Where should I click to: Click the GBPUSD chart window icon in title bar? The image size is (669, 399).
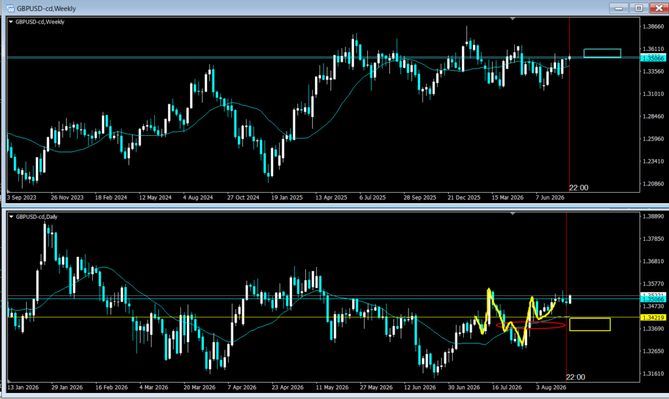point(10,8)
